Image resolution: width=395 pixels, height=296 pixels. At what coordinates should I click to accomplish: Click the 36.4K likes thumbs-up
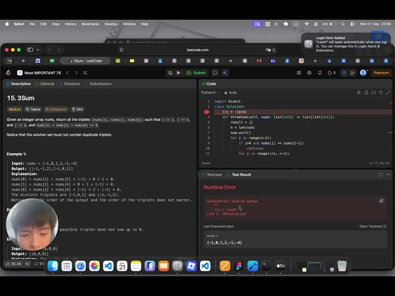tap(14, 264)
